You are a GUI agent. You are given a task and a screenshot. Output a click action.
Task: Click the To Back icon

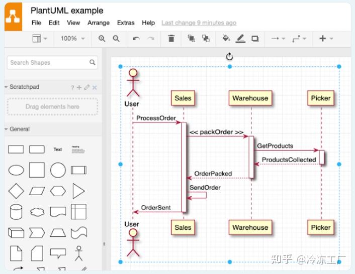[x=206, y=39]
